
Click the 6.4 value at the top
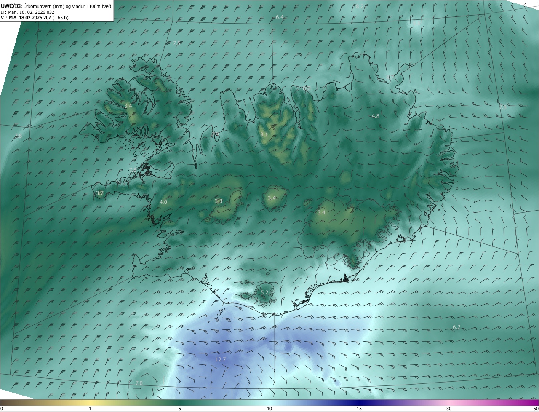(x=280, y=17)
